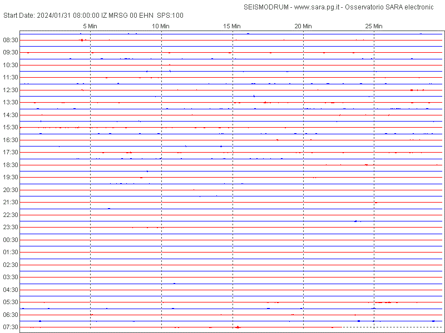This screenshot has width=445, height=333.
Task: Select the 22:30 time row label
Action: pos(11,215)
